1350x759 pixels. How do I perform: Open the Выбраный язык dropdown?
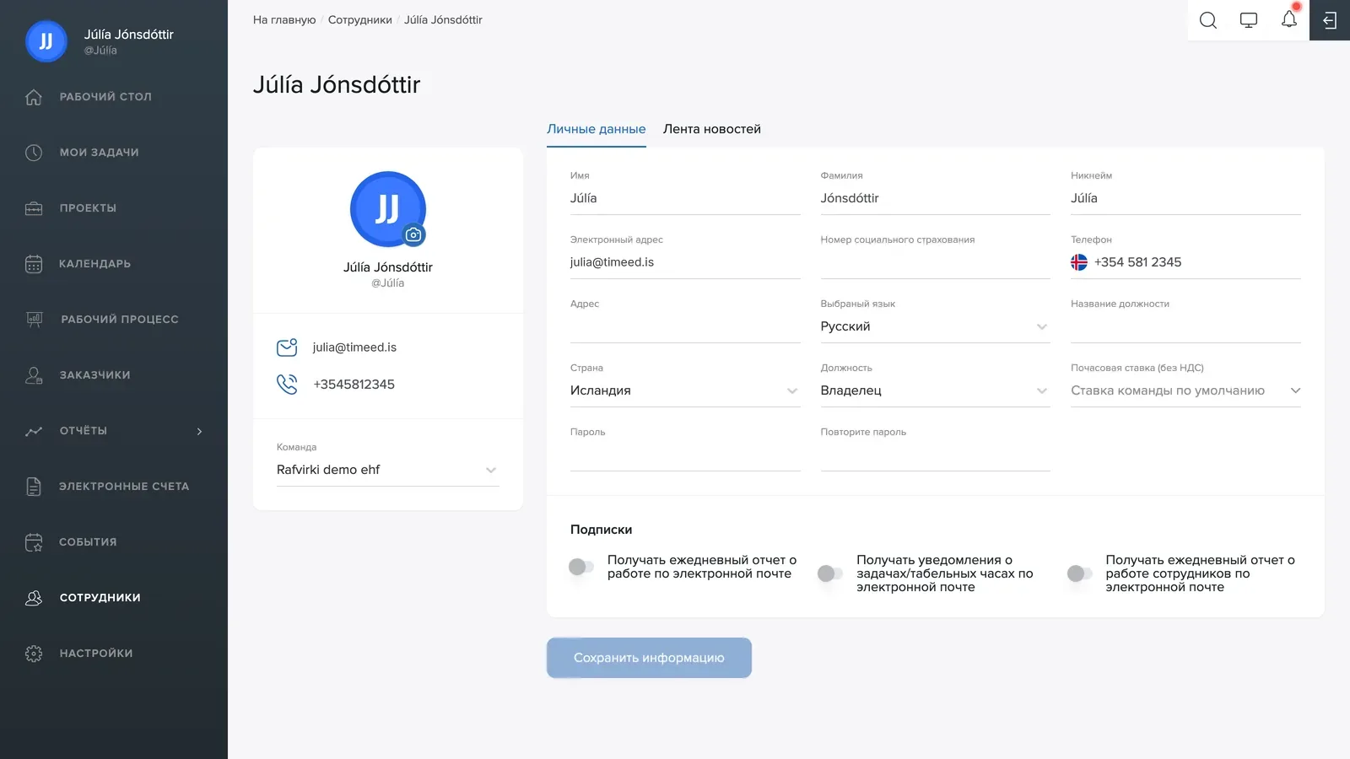[935, 326]
